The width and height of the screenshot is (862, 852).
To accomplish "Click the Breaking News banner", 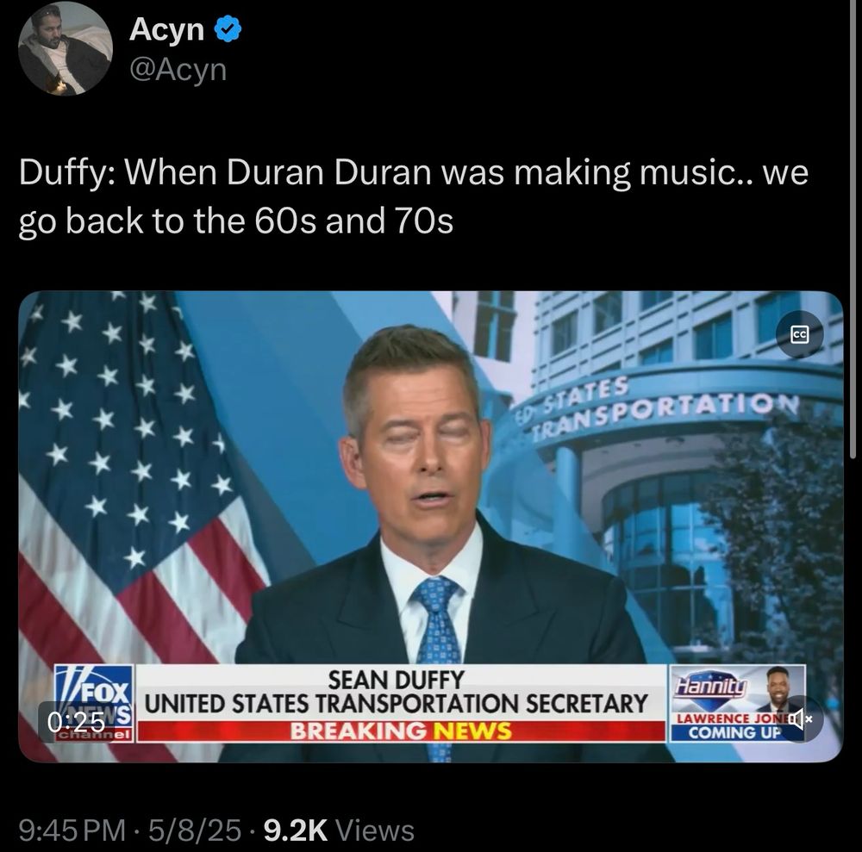I will click(x=401, y=731).
